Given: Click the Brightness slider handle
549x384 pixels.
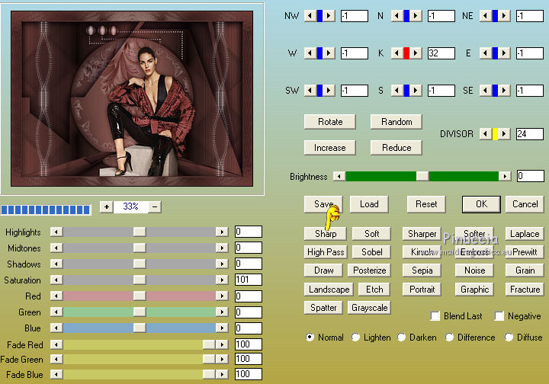Looking at the screenshot, I should click(x=422, y=176).
